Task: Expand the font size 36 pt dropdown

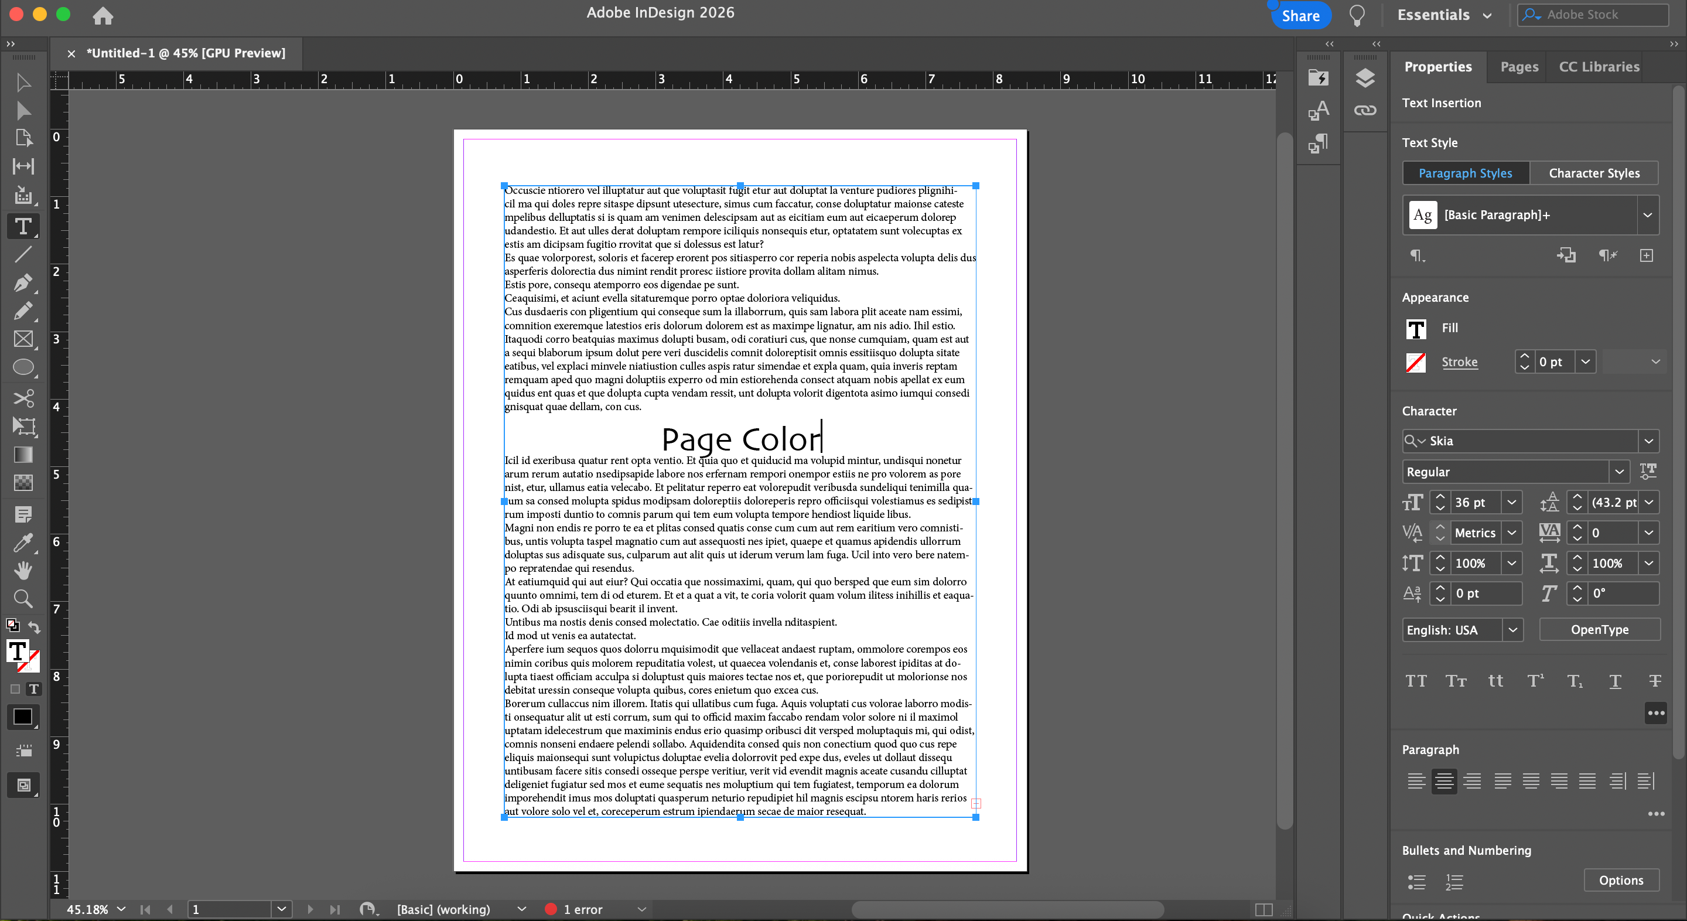Action: tap(1511, 503)
